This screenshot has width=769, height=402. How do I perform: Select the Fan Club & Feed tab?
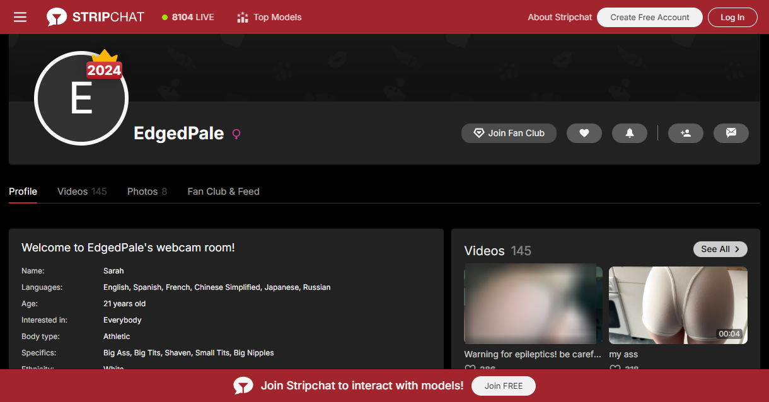click(x=223, y=192)
